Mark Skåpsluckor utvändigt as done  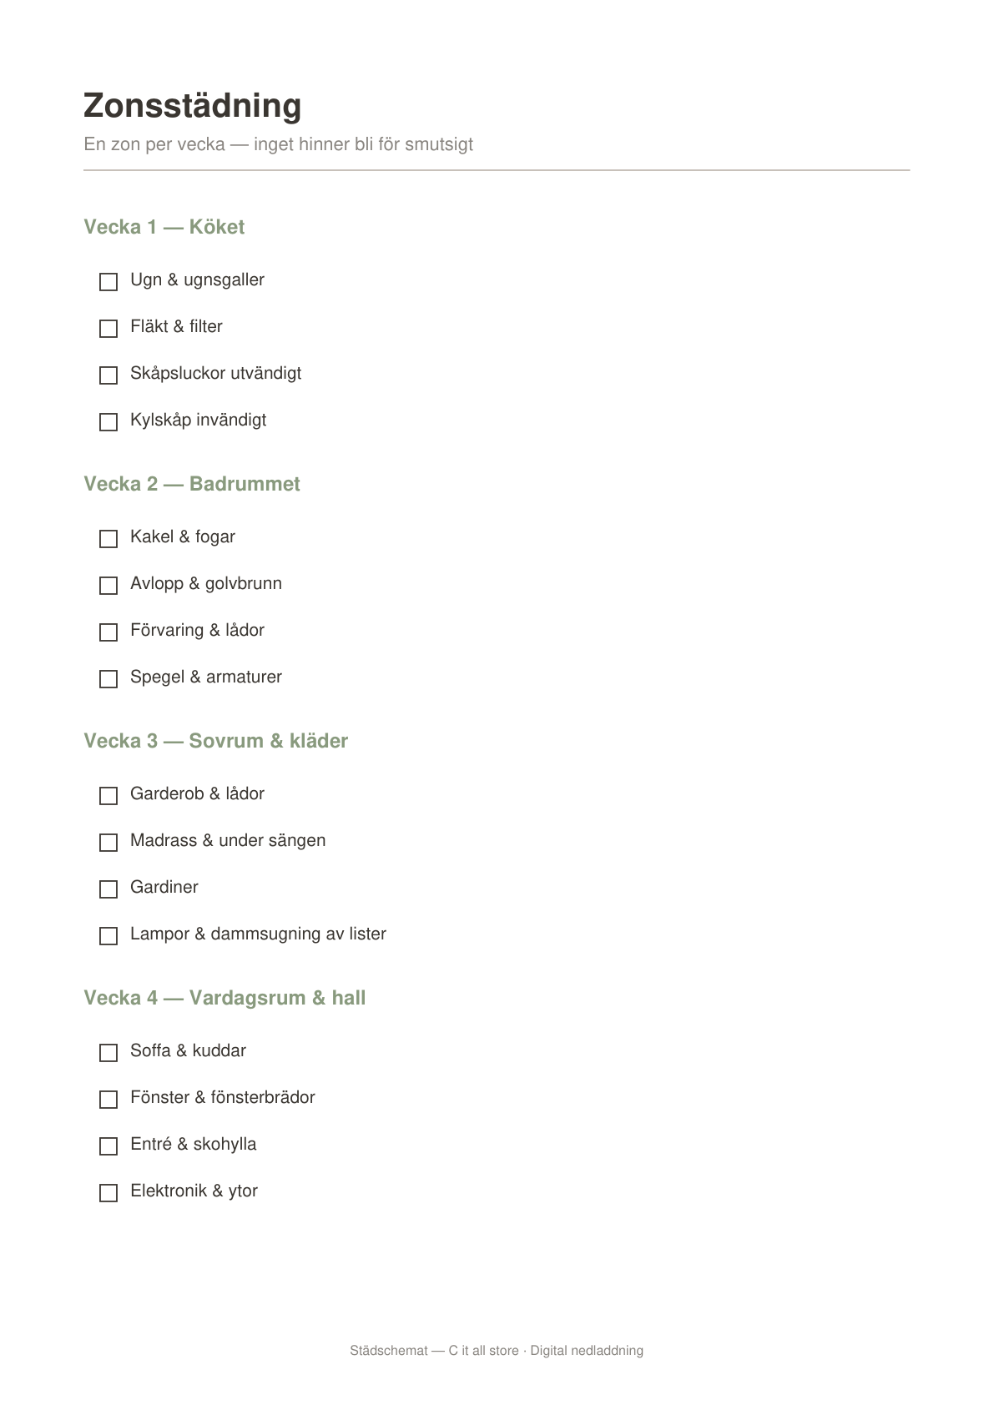point(108,375)
